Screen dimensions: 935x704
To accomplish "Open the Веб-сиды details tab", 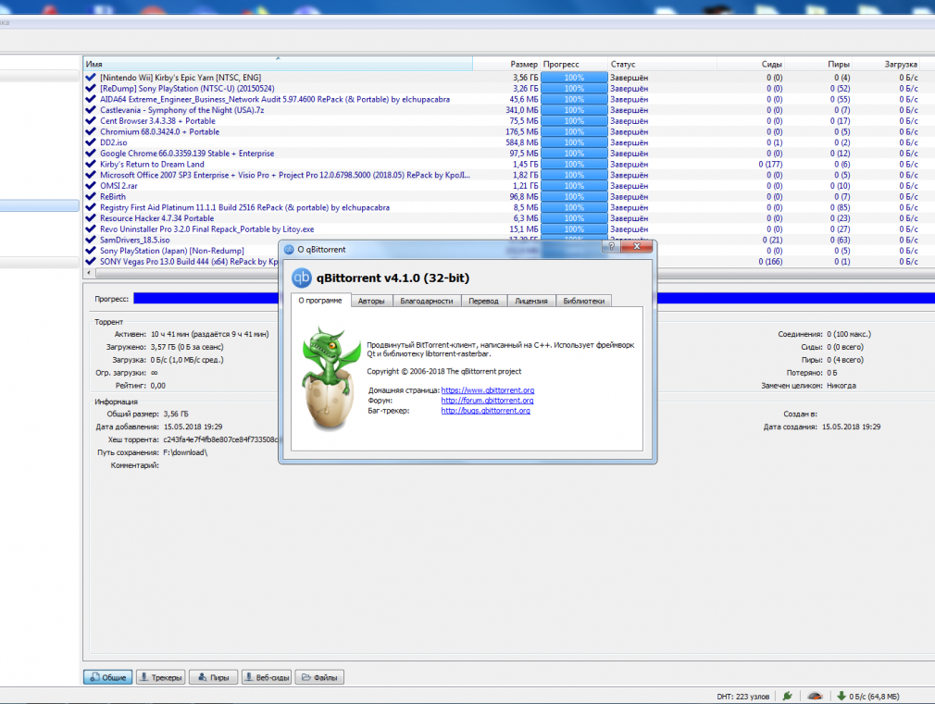I will pyautogui.click(x=267, y=677).
